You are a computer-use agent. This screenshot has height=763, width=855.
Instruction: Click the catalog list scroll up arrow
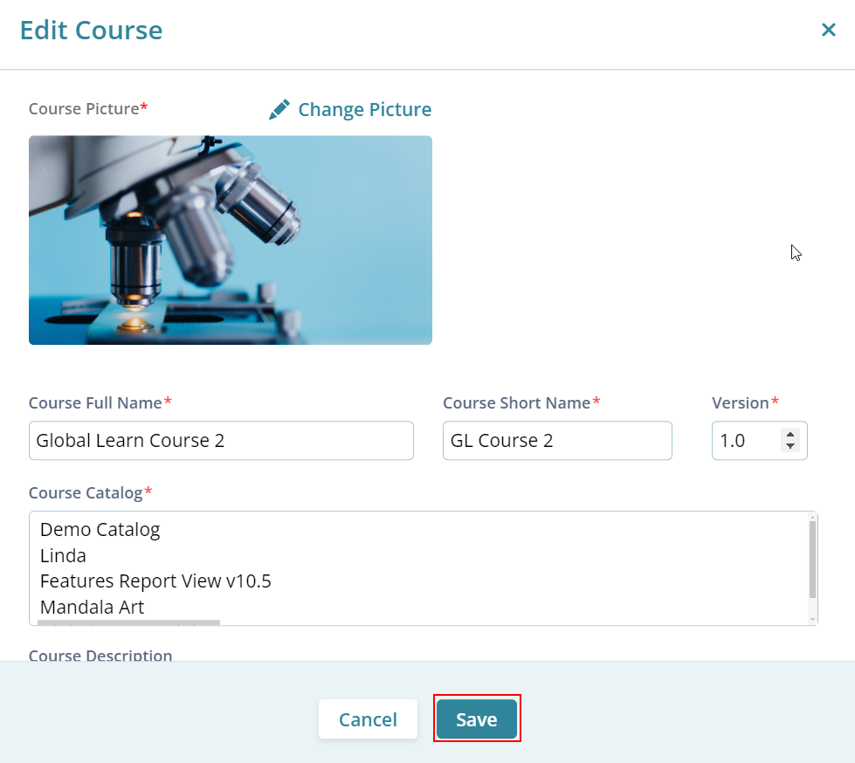[812, 517]
